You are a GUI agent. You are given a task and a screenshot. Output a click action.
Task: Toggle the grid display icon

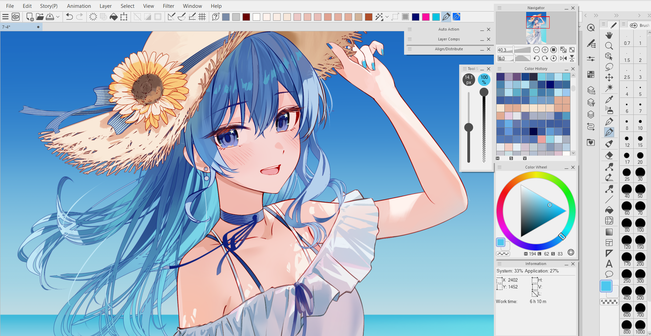click(x=202, y=17)
